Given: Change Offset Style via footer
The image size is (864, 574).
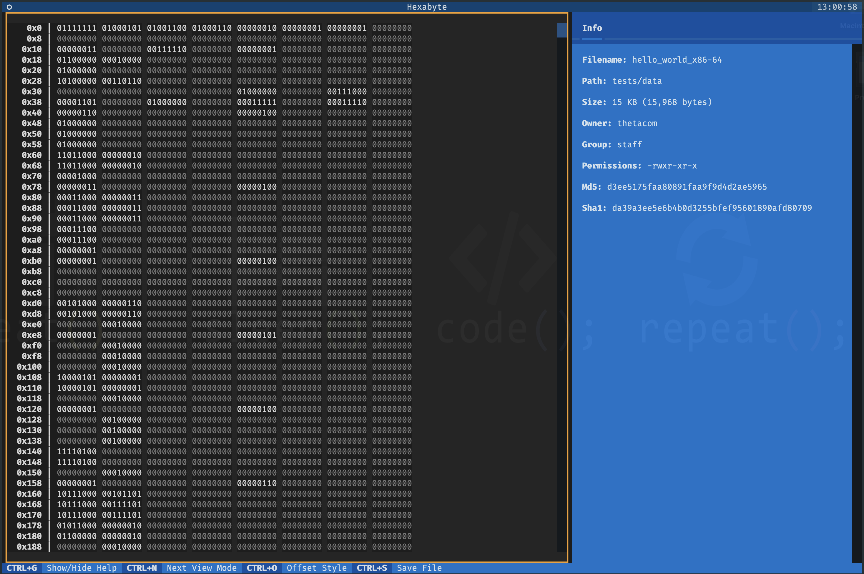Looking at the screenshot, I should tap(316, 568).
